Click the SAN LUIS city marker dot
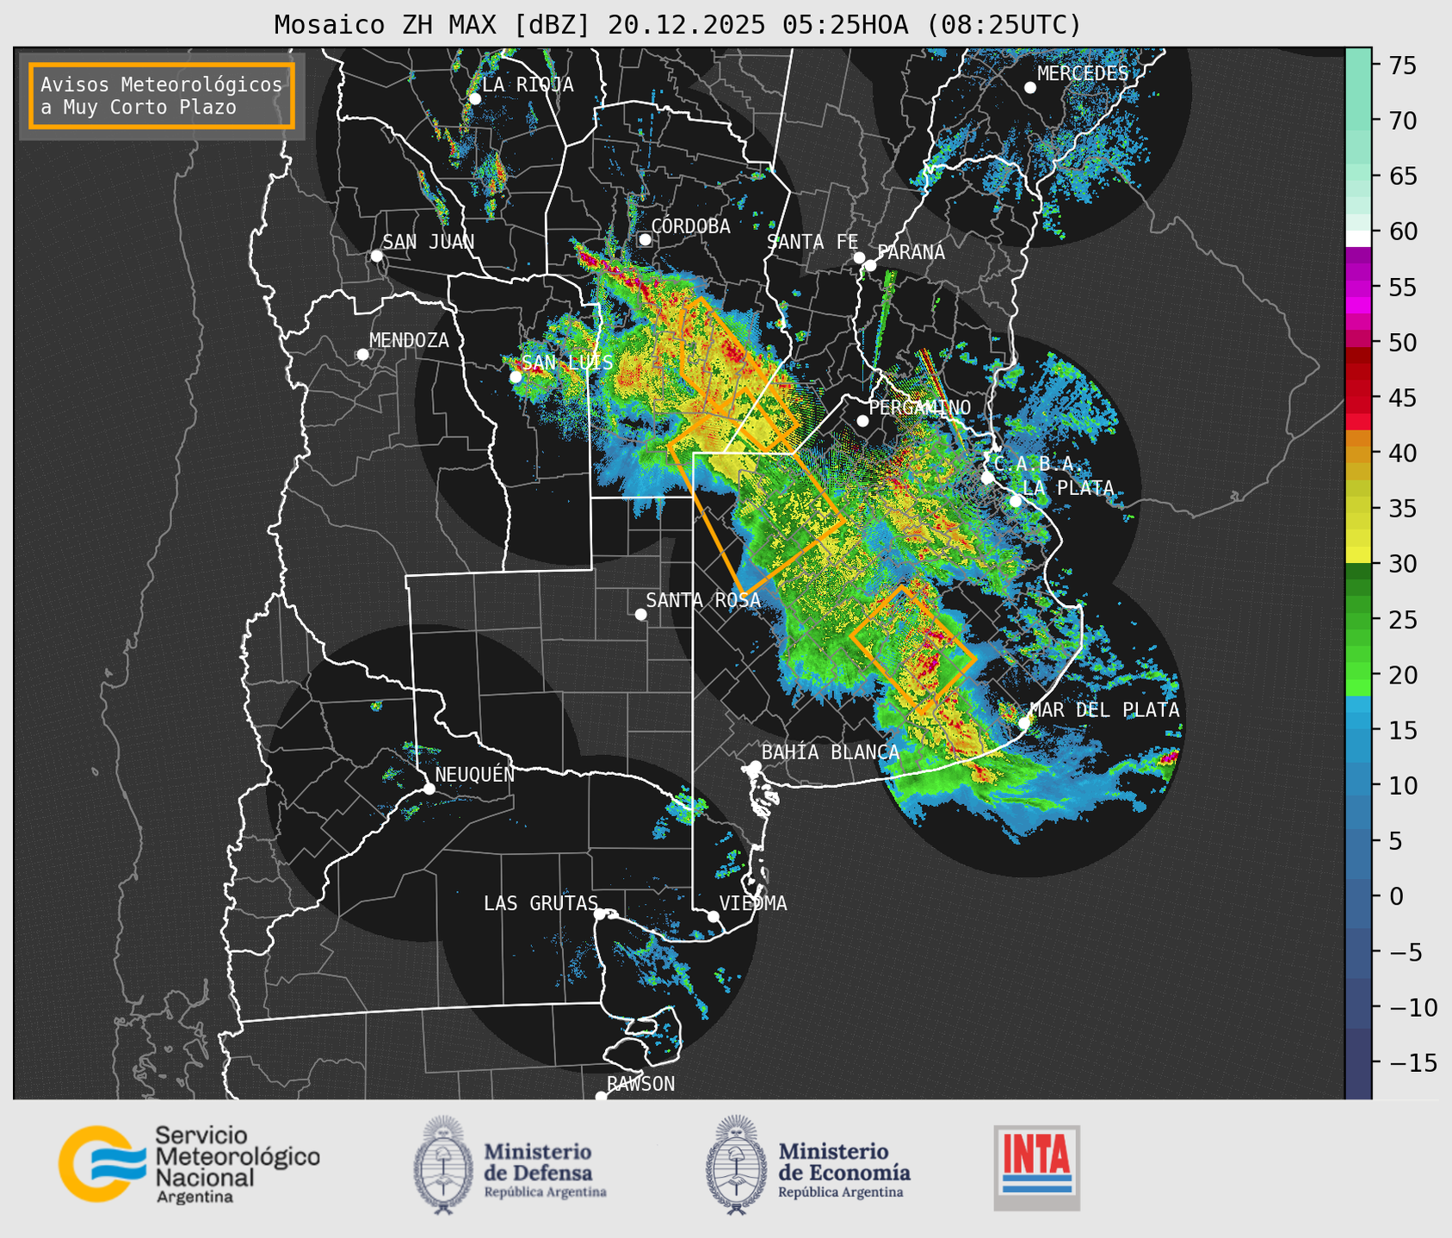The height and width of the screenshot is (1238, 1452). (515, 377)
